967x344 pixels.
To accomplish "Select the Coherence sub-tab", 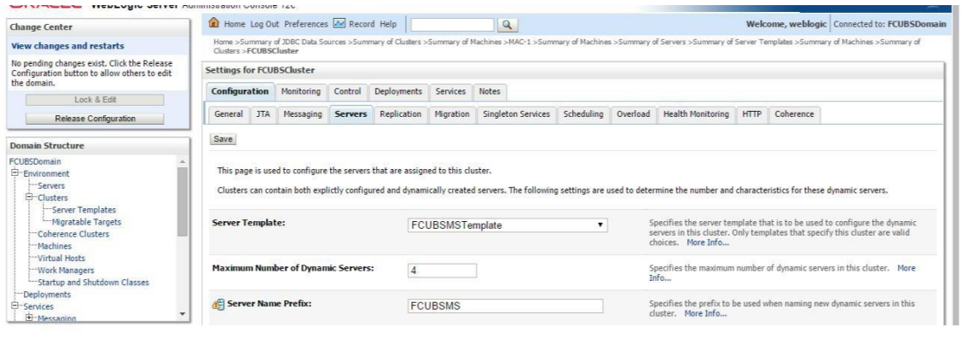I will point(795,114).
